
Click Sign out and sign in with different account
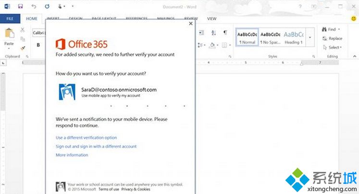pos(96,146)
